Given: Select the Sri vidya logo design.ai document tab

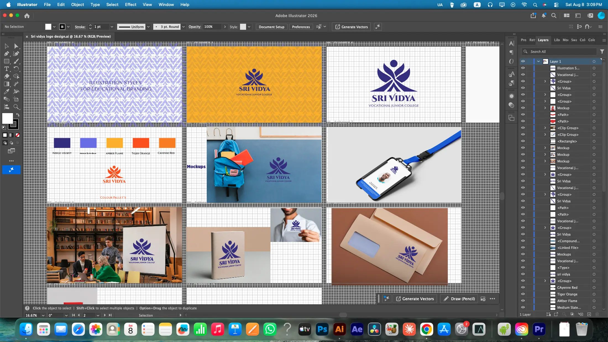Looking at the screenshot, I should pos(71,36).
